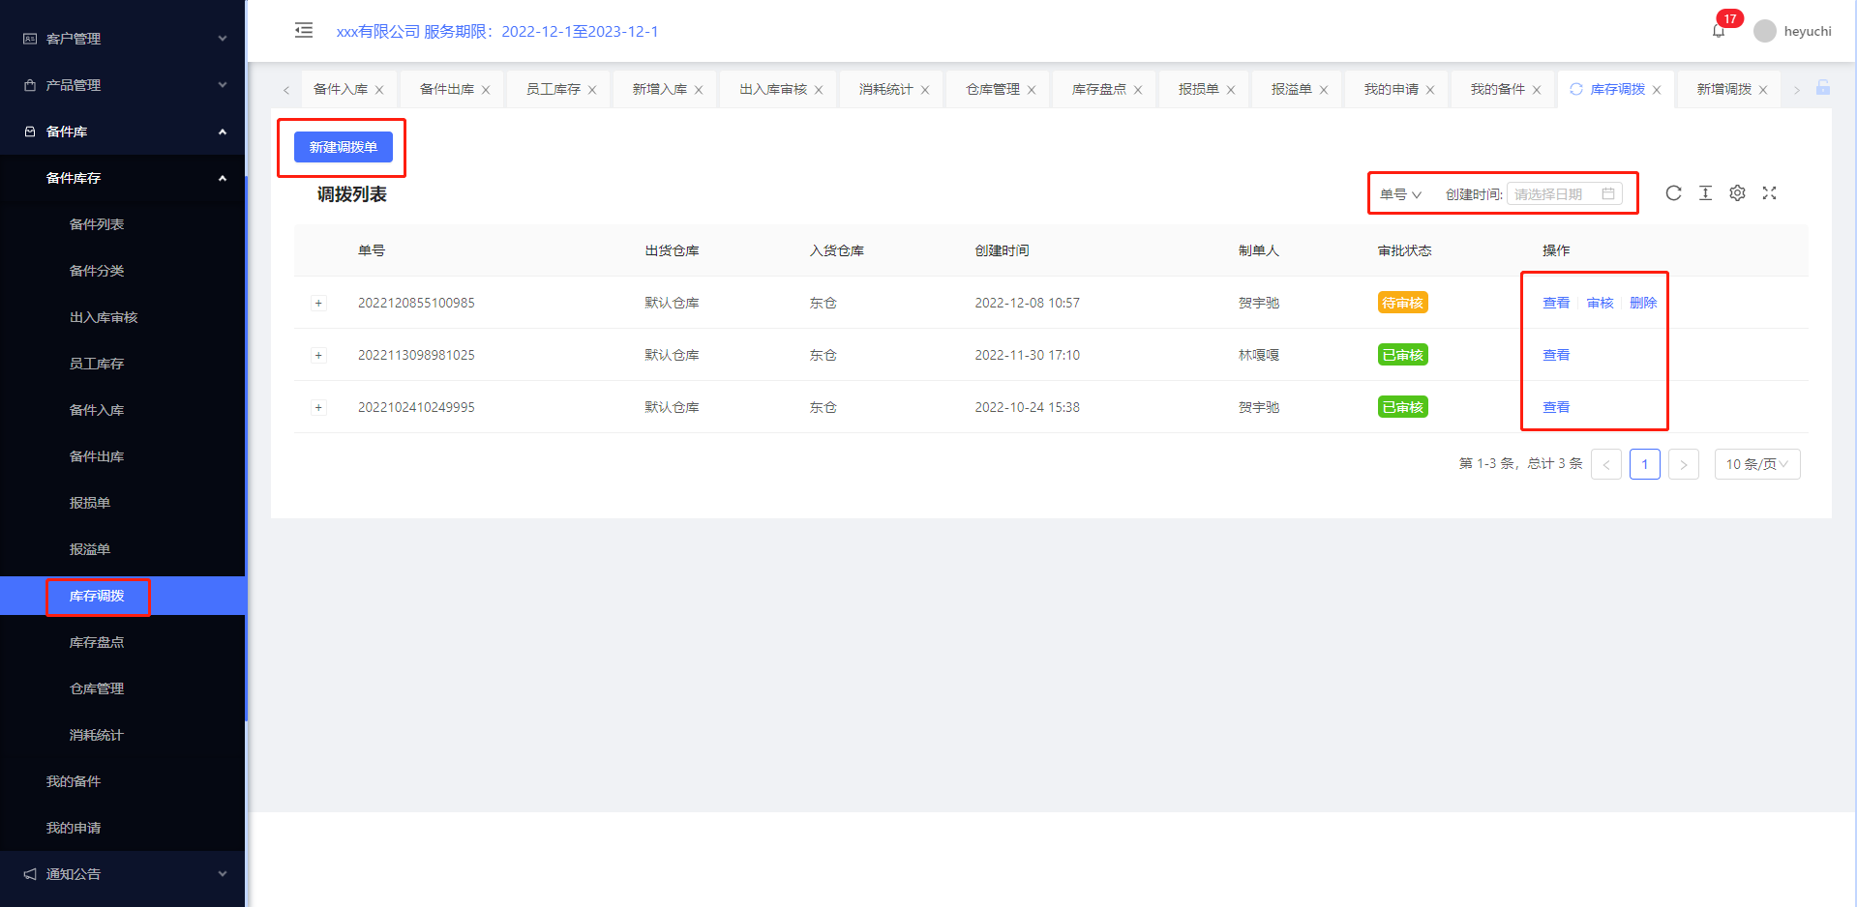
Task: Open the table density setting icon
Action: [1705, 193]
